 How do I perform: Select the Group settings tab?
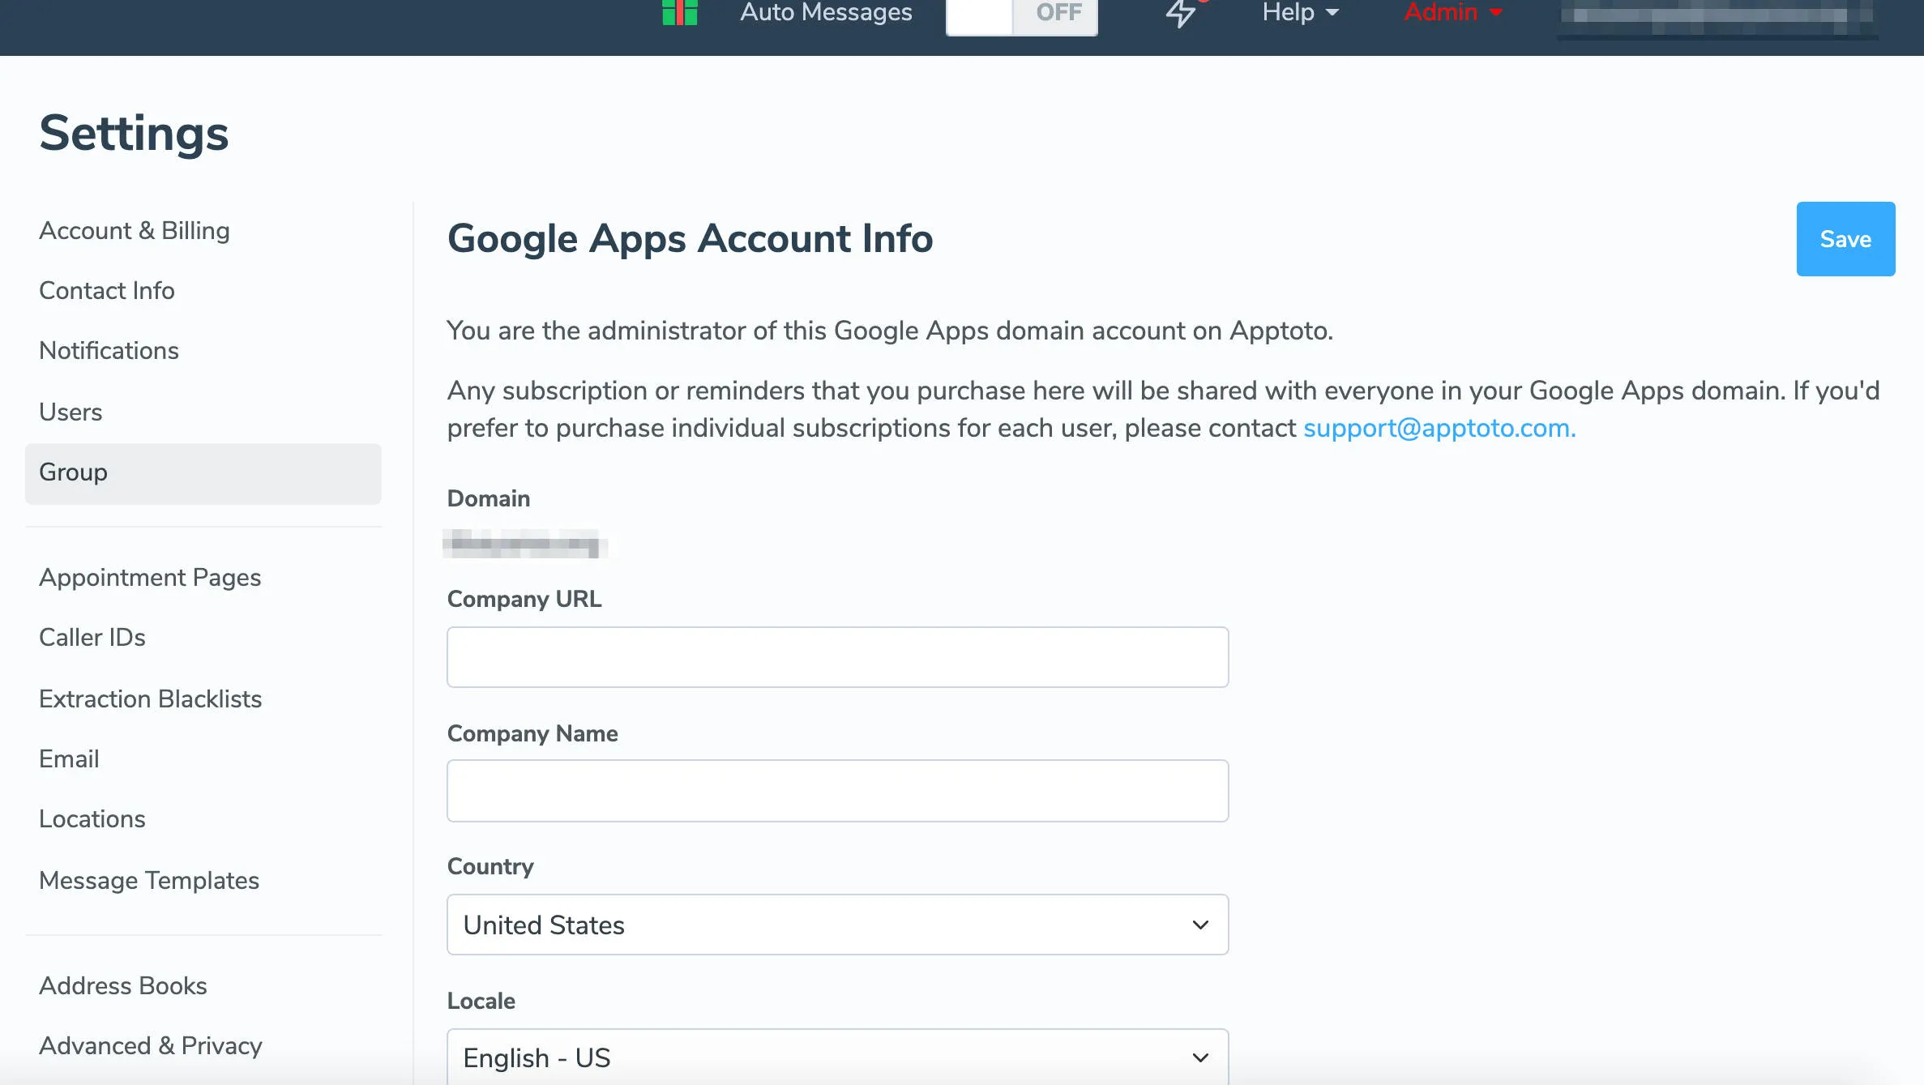point(73,472)
